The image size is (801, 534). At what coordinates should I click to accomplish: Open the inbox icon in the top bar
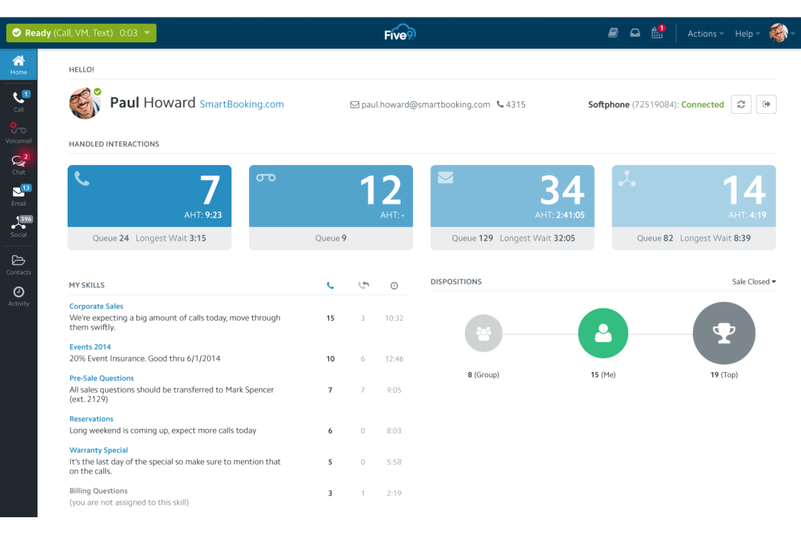(634, 32)
